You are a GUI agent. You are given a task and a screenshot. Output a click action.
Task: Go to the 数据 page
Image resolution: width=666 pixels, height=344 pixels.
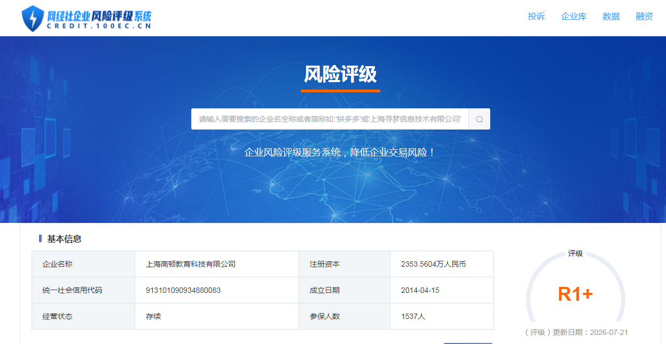[611, 17]
